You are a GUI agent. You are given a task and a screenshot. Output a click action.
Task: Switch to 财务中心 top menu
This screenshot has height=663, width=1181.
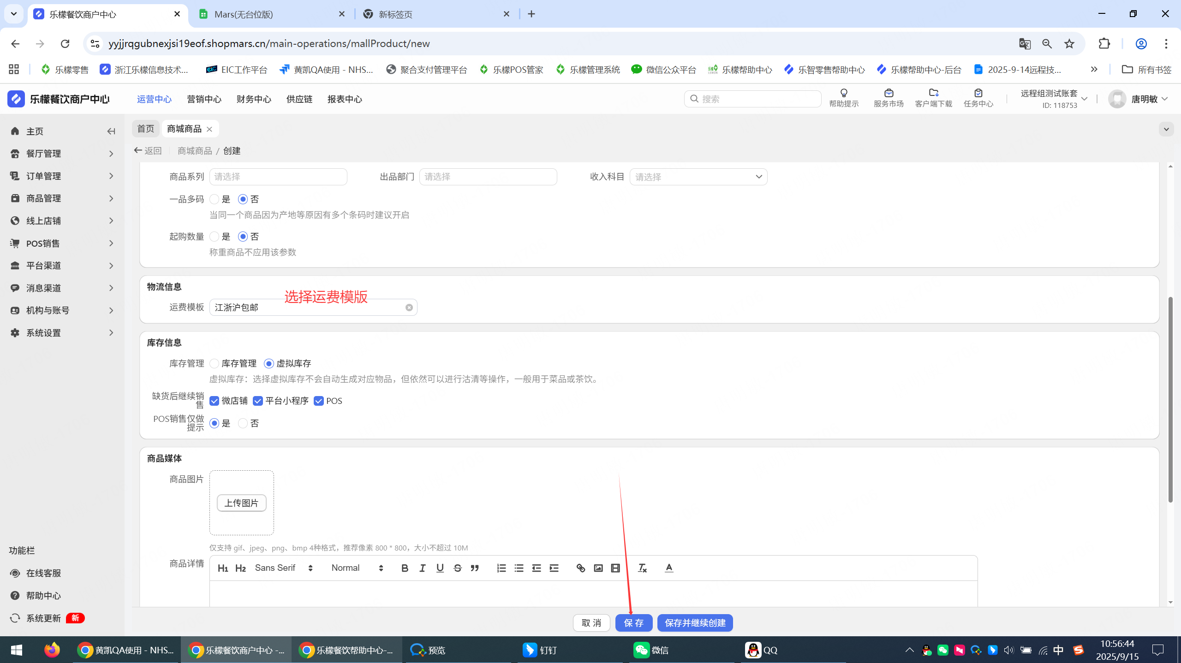coord(254,99)
